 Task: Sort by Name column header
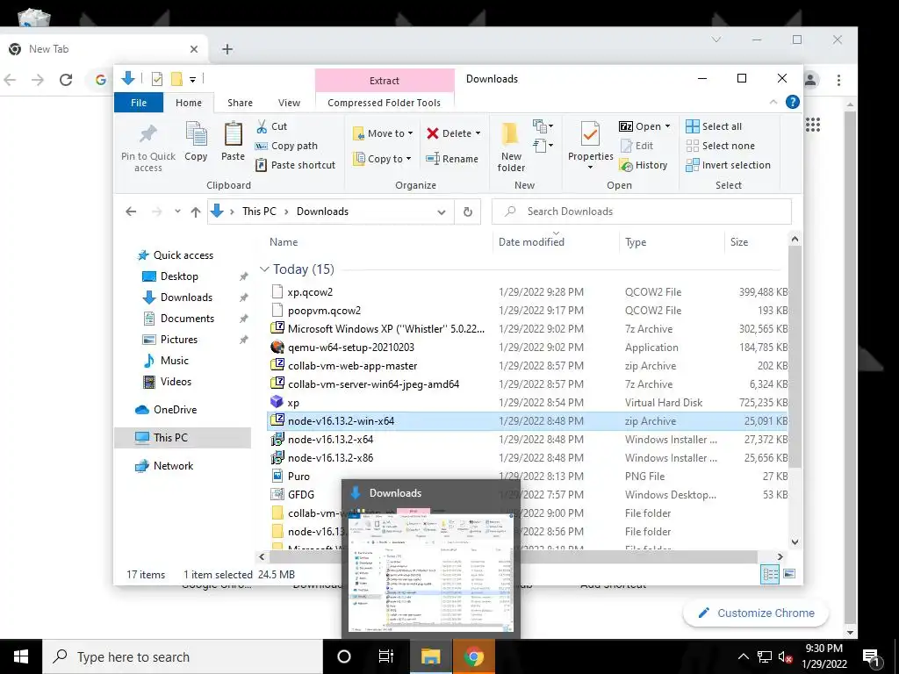click(284, 242)
